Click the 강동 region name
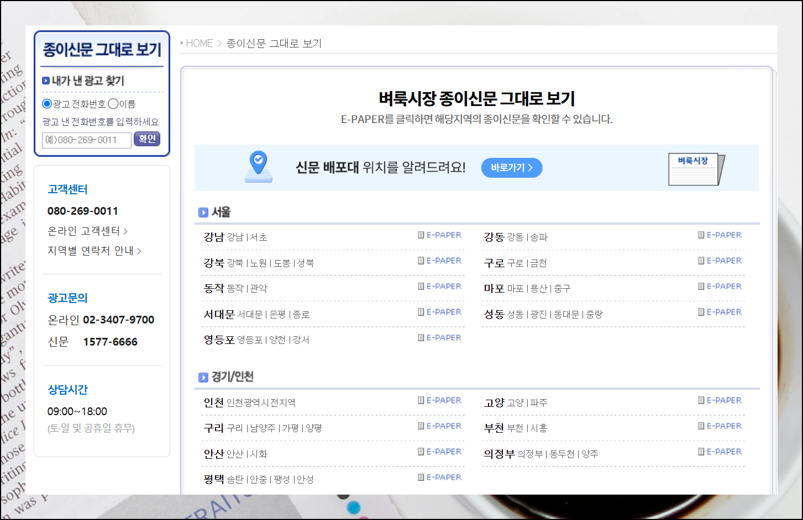Viewport: 803px width, 520px height. point(494,237)
